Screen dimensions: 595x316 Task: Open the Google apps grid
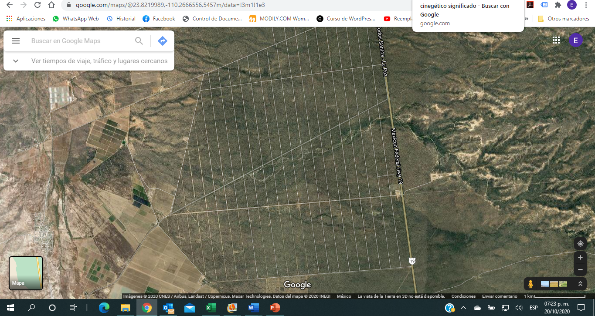pos(556,40)
